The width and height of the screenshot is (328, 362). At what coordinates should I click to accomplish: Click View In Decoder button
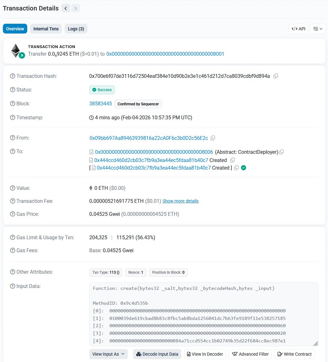[205, 354]
